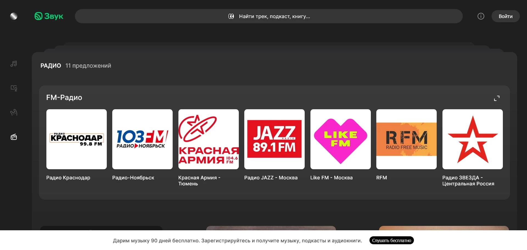Viewport: 527px width, 250px height.
Task: Click the Радио ЗВЕЗДА title link
Action: [468, 181]
